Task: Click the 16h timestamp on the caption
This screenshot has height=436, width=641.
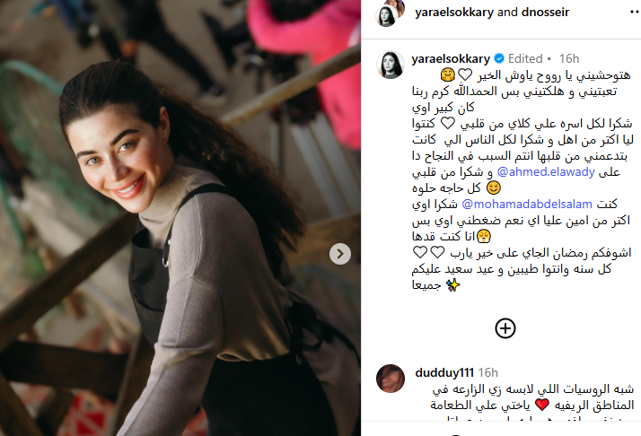Action: 569,59
